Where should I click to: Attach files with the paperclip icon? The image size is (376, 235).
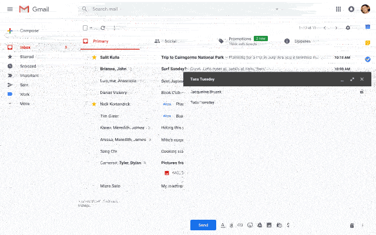[231, 225]
